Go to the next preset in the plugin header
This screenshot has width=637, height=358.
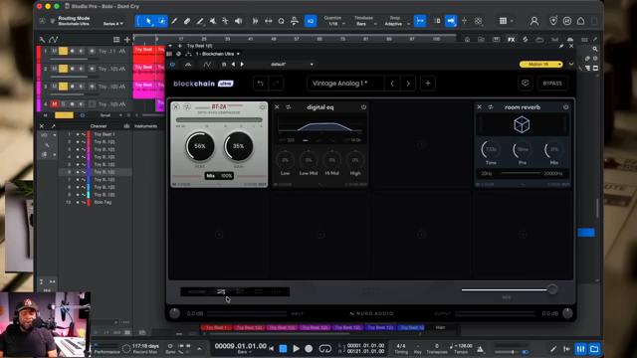[242, 64]
